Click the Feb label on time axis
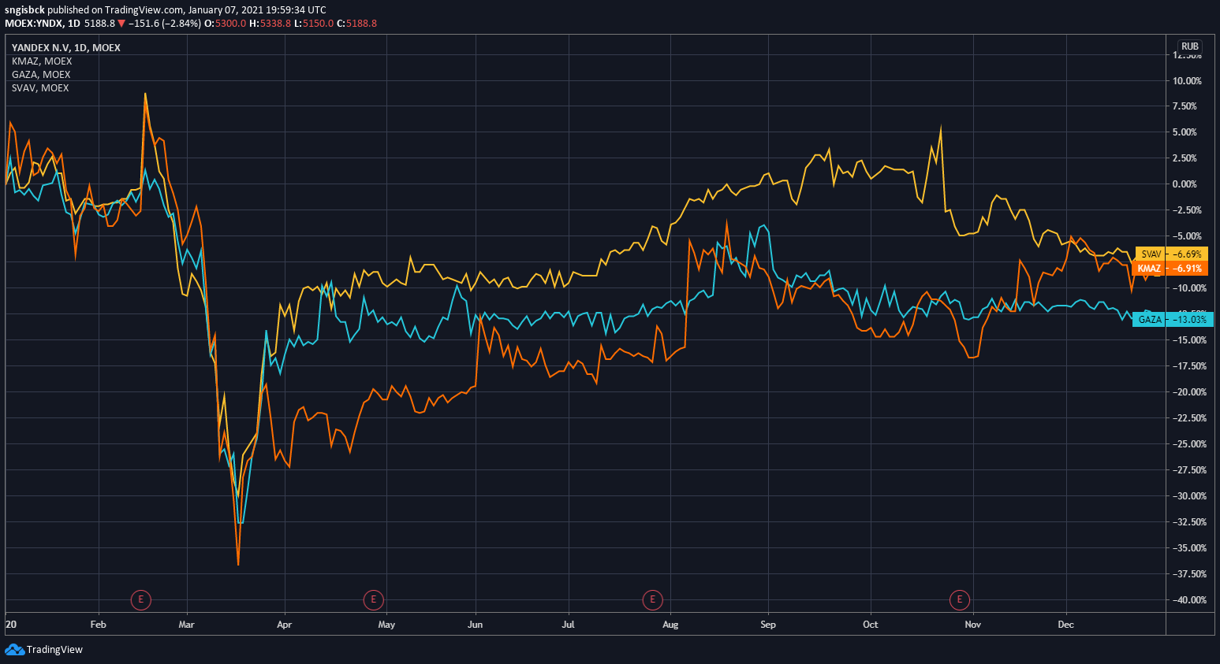Screen dimensions: 1220x664 (x=98, y=625)
